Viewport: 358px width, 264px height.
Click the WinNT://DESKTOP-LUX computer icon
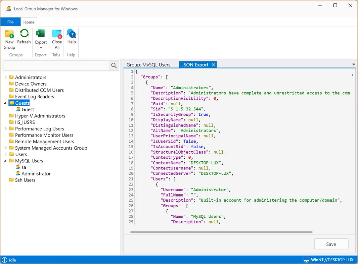[x=306, y=260]
